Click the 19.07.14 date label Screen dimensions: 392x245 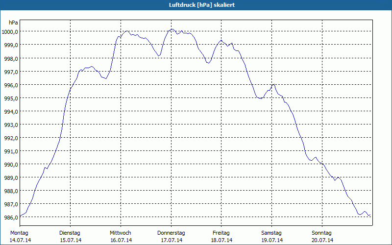[x=272, y=240]
